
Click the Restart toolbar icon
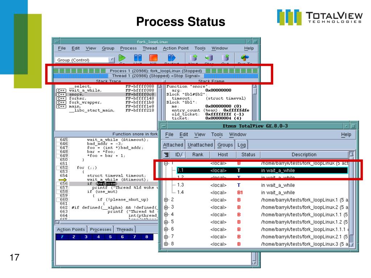pyautogui.click(x=171, y=58)
